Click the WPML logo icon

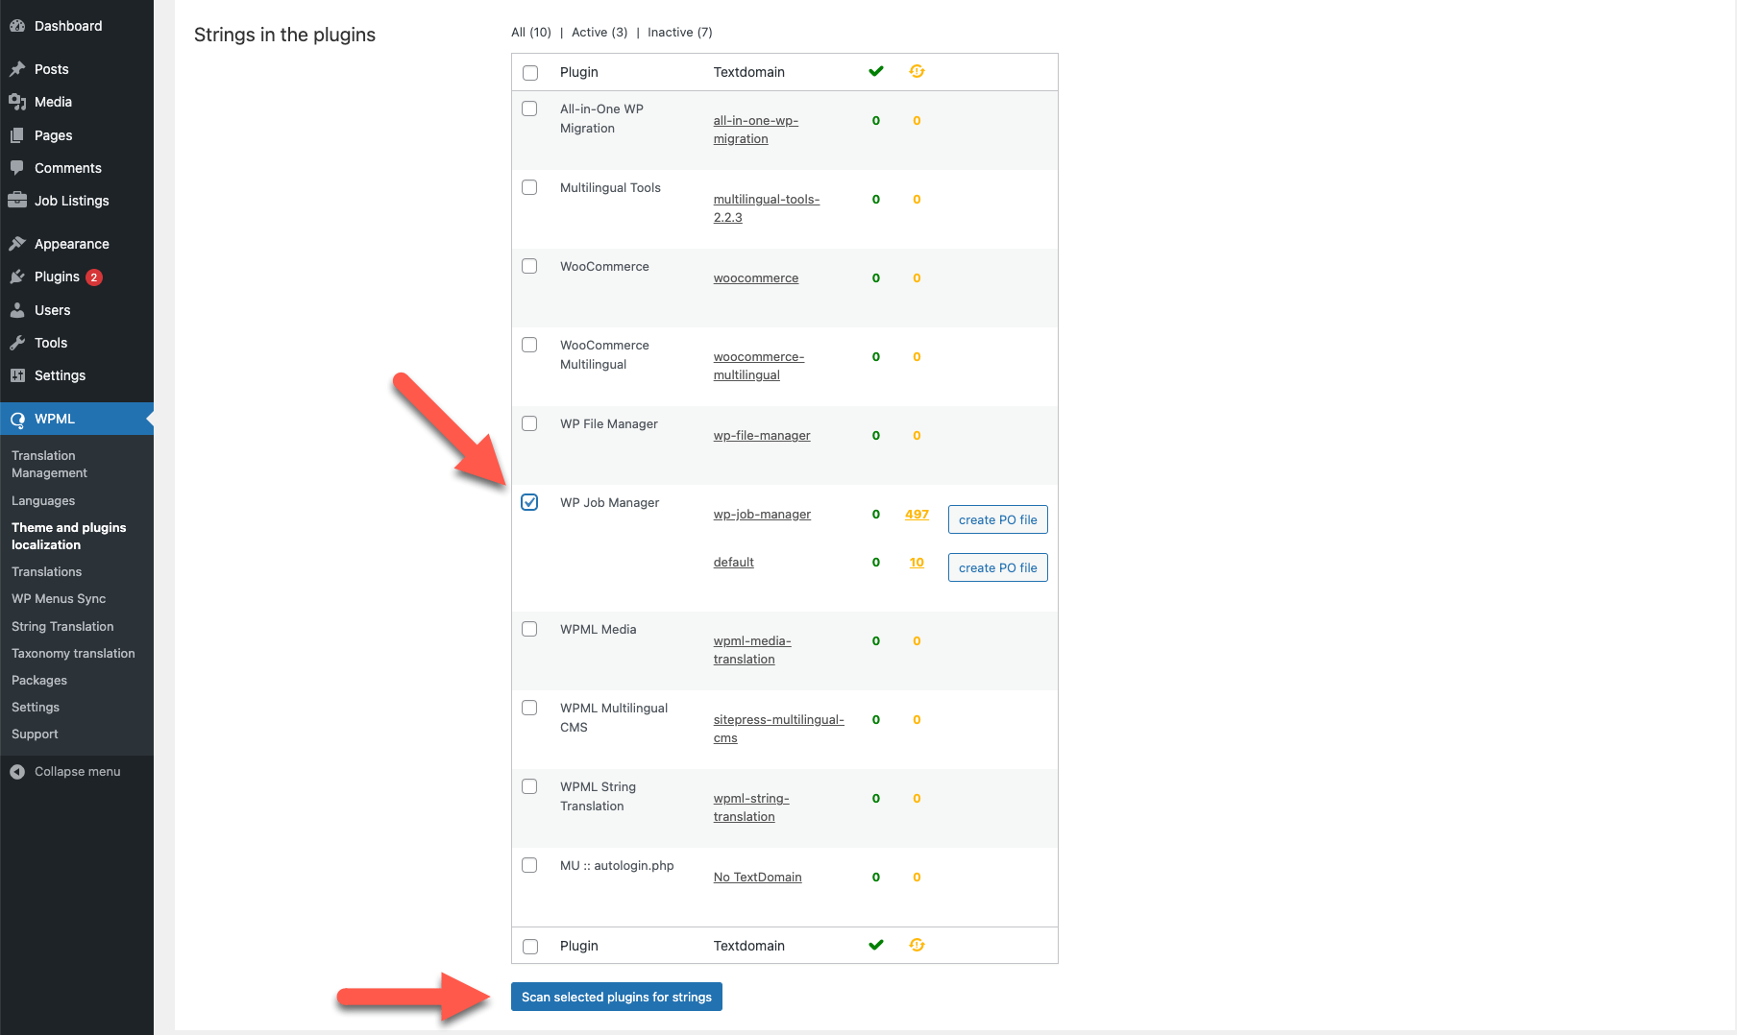pyautogui.click(x=17, y=419)
